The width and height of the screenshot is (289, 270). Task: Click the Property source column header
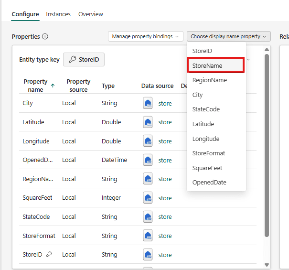(x=78, y=86)
